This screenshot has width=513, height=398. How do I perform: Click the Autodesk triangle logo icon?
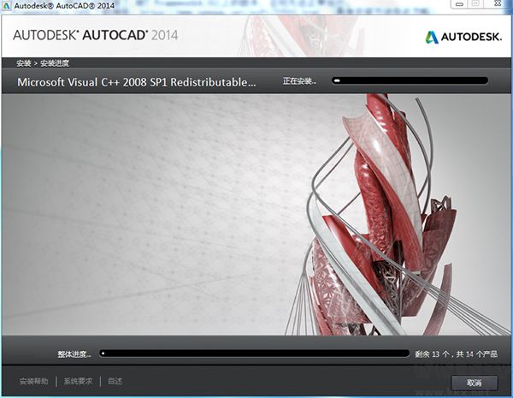point(432,36)
